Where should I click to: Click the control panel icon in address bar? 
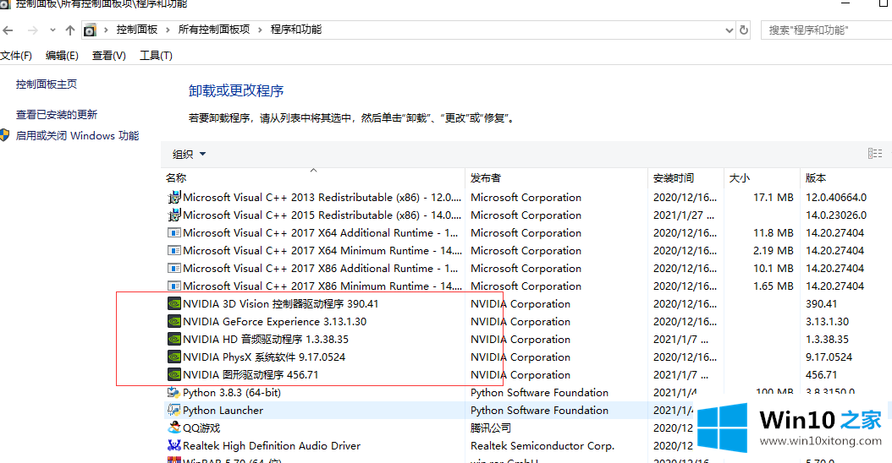90,30
